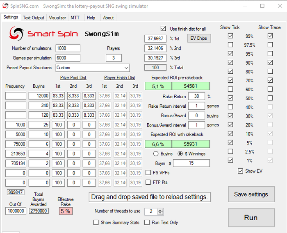287x233 pixels.
Task: Decrease the number of threads with down arrow
Action: pyautogui.click(x=160, y=213)
